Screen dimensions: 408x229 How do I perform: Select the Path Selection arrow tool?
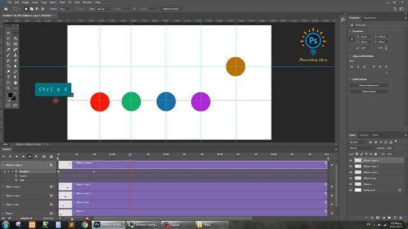[x=15, y=77]
